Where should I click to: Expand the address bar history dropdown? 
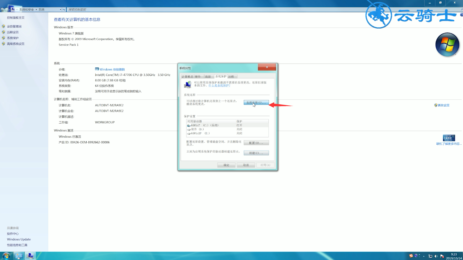click(61, 10)
